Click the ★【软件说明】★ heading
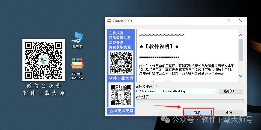 159,47
